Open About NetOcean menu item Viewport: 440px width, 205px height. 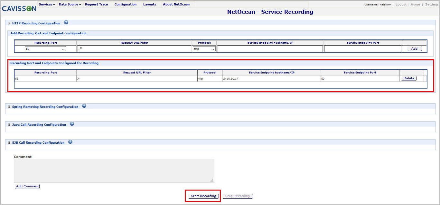coord(176,4)
